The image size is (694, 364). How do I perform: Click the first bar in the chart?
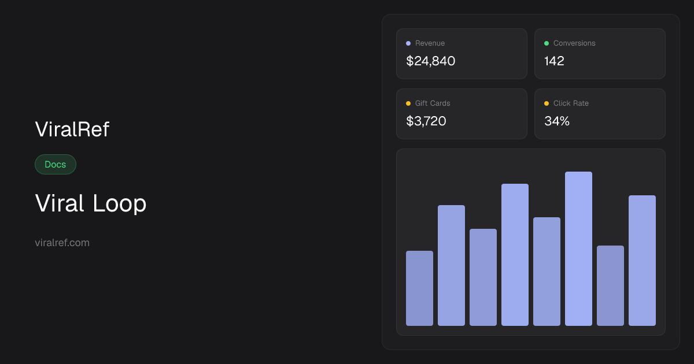419,288
